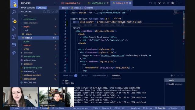The width and height of the screenshot is (195, 110).
Task: Add a new terminal with plus icon
Action: click(172, 75)
